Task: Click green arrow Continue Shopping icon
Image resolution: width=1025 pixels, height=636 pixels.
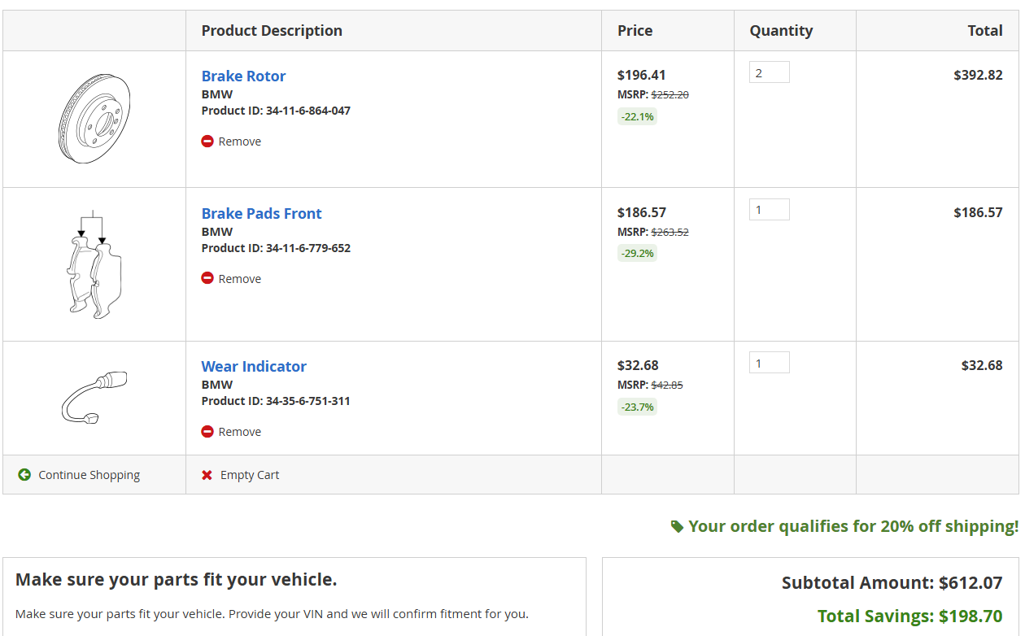Action: (24, 475)
